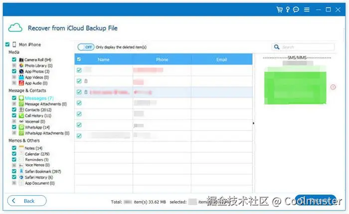Click the App Photos icon

(x=21, y=71)
